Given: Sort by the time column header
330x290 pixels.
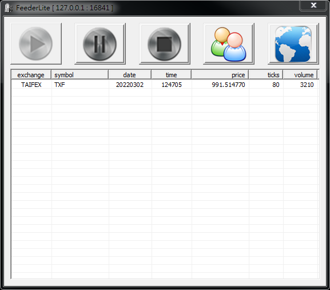Looking at the screenshot, I should [x=172, y=75].
